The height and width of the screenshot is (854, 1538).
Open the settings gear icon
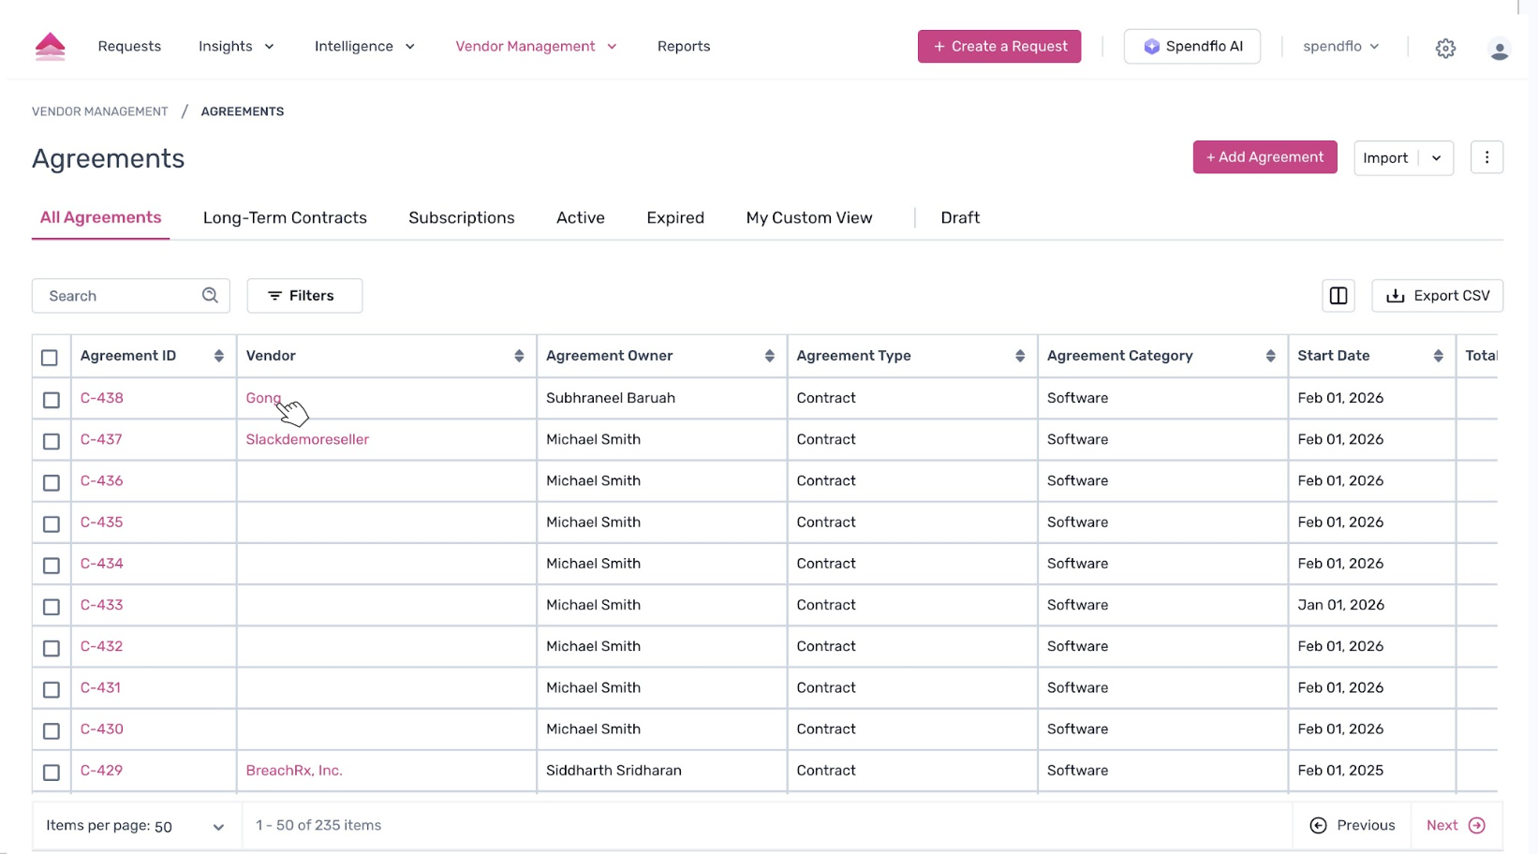[1445, 48]
